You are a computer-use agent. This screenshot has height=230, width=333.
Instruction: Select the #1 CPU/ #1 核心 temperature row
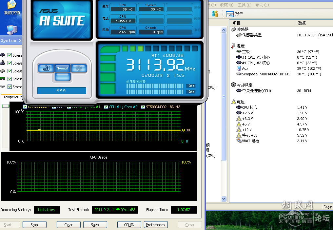coord(282,57)
